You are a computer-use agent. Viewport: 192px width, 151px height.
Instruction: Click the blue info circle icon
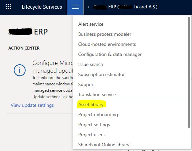pyautogui.click(x=20, y=70)
